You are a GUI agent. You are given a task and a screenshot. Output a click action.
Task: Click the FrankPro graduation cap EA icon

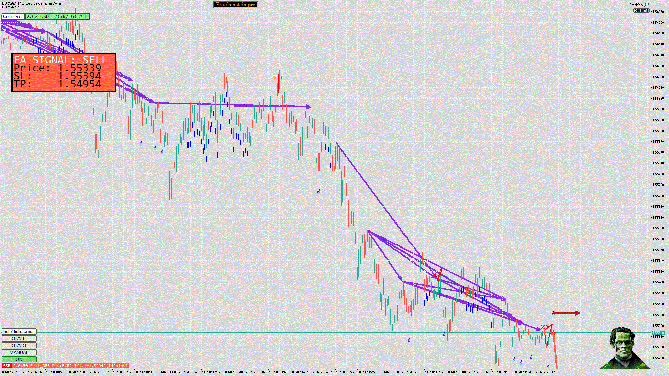[x=647, y=5]
